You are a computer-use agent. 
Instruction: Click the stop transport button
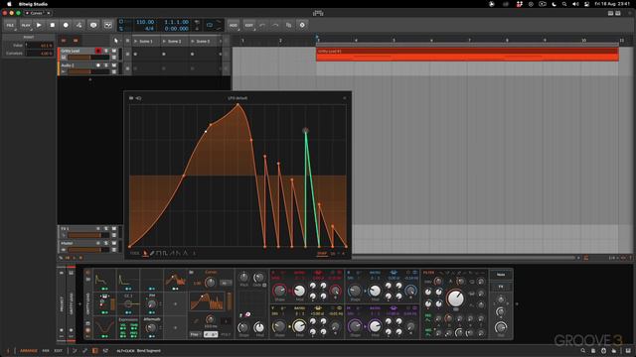pyautogui.click(x=53, y=25)
